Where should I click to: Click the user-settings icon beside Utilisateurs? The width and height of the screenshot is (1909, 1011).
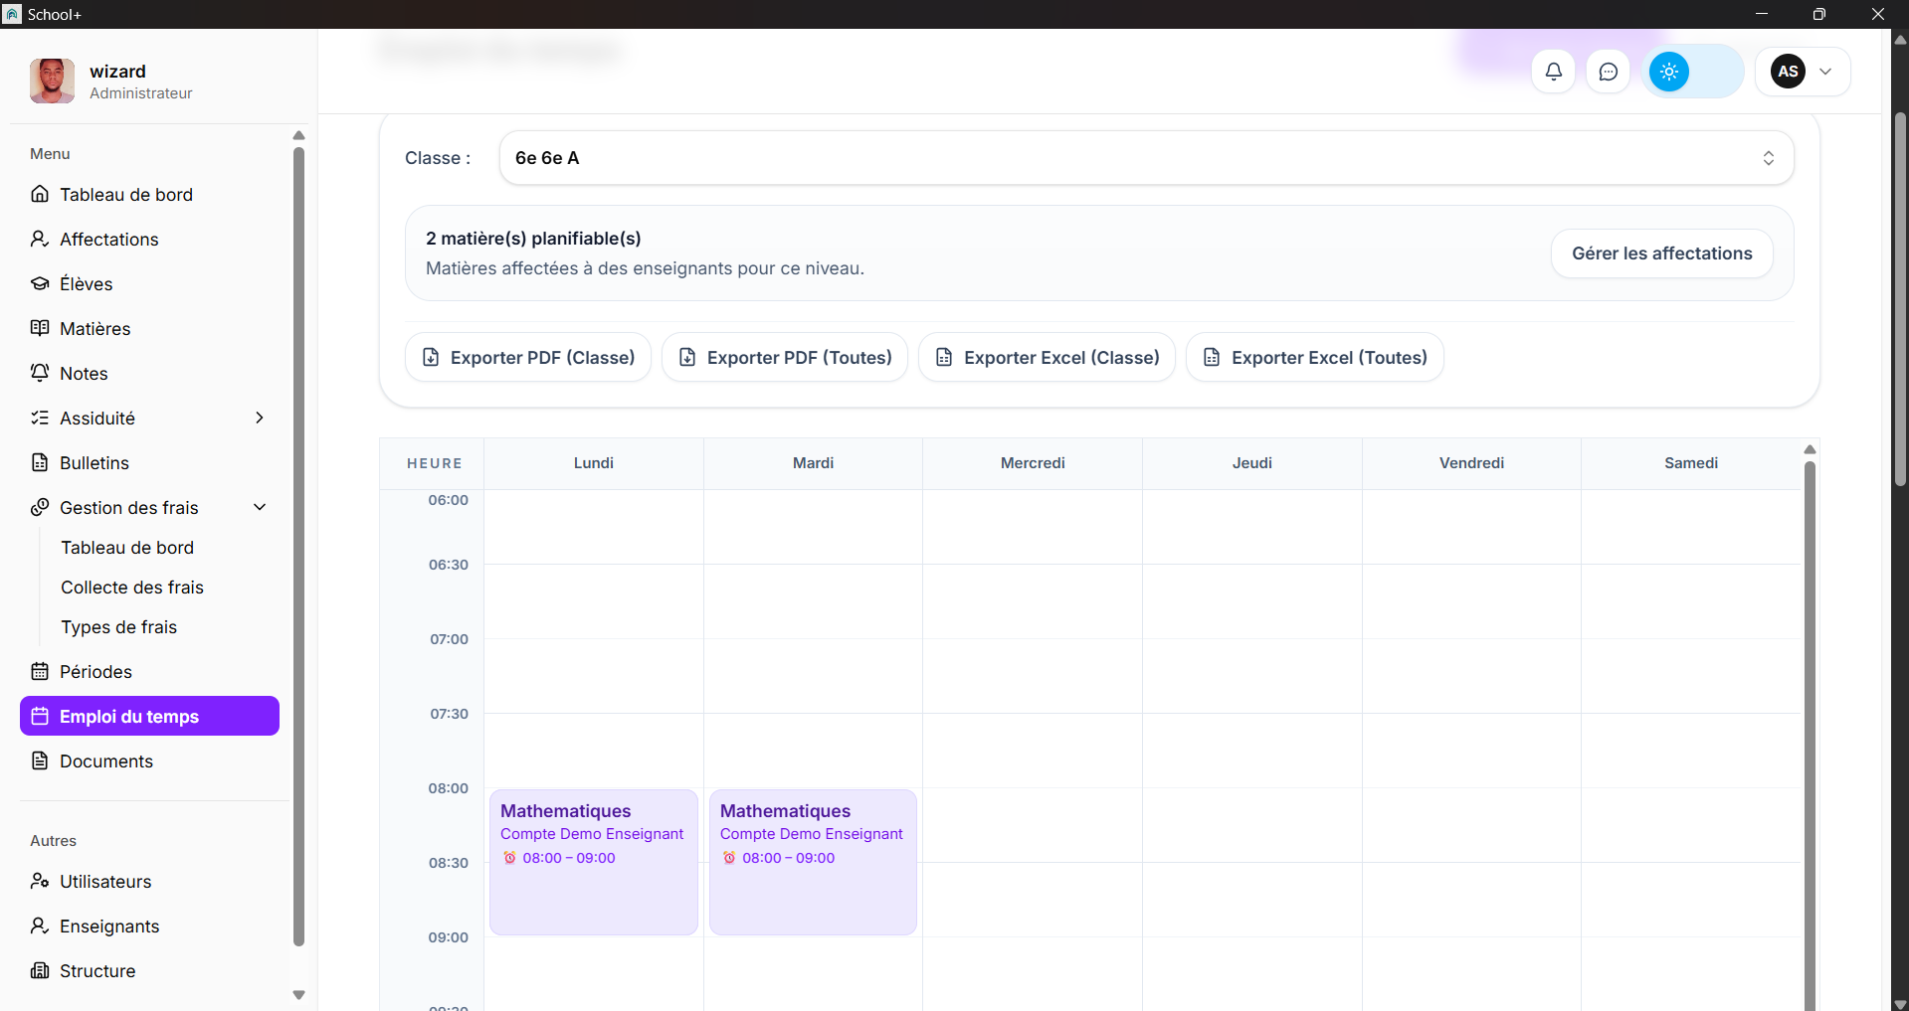40,881
